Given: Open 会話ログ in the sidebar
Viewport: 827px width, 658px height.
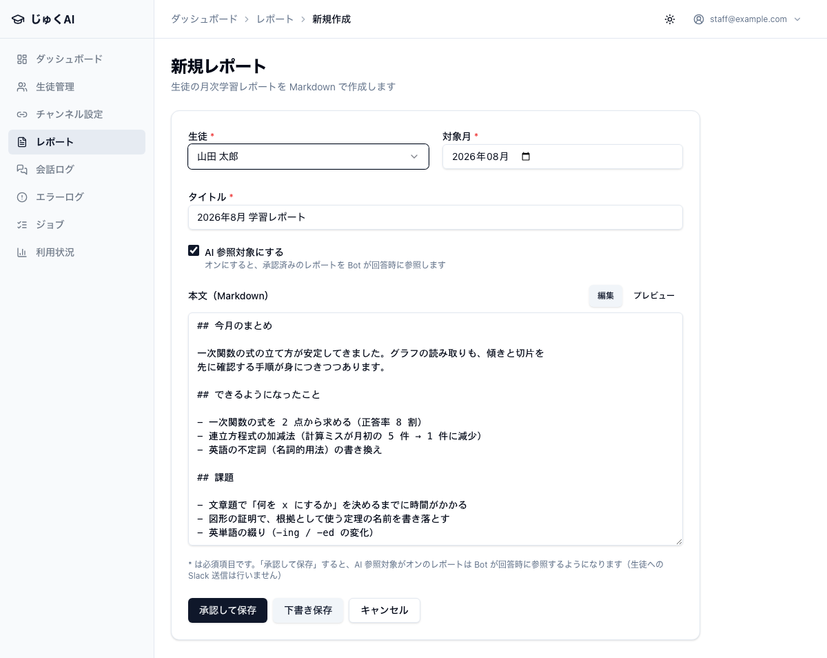Looking at the screenshot, I should click(x=76, y=170).
